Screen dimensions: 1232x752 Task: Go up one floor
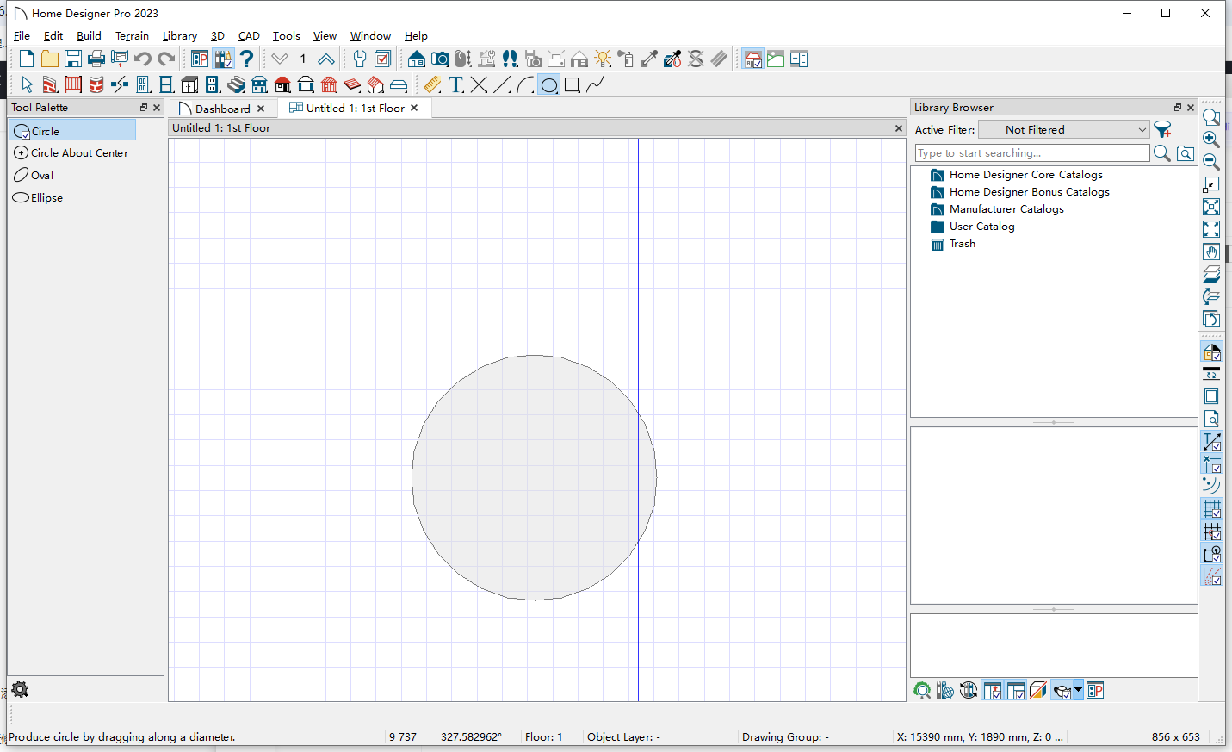tap(326, 59)
